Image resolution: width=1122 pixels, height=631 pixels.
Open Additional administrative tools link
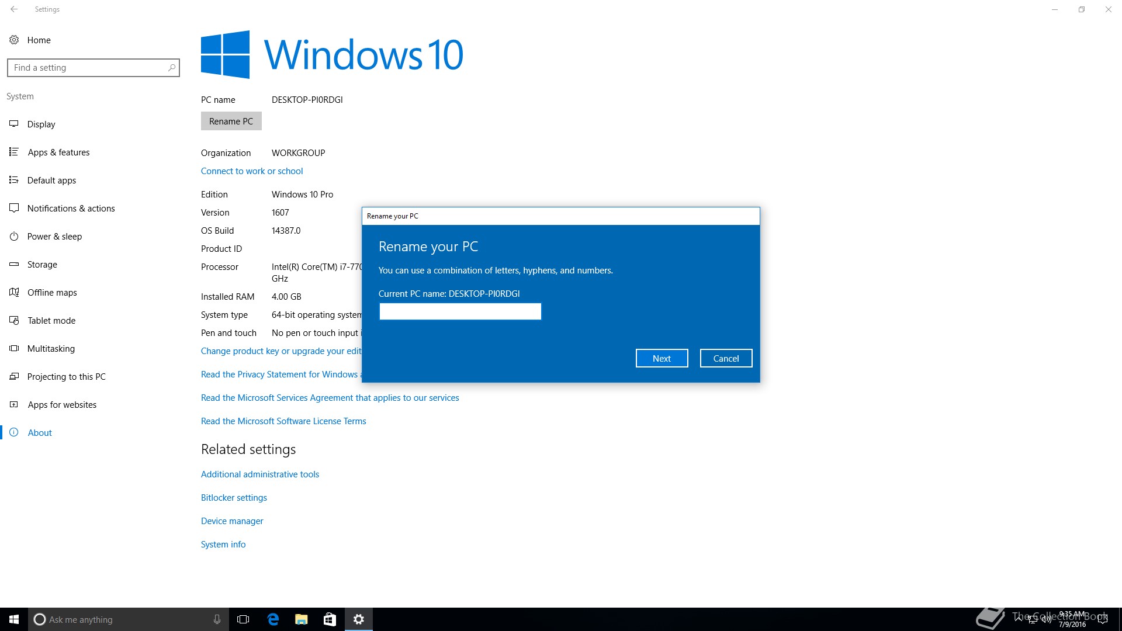click(x=260, y=474)
